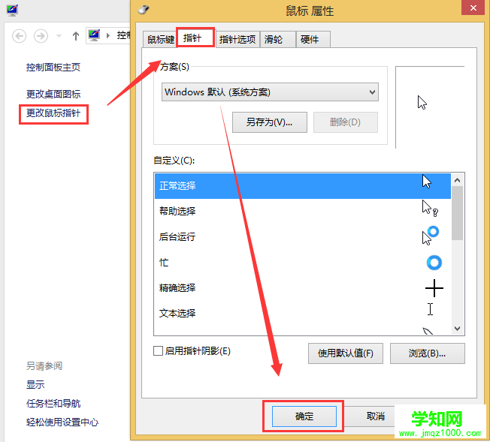The image size is (490, 442).
Task: Open the 任务栏和导航 link
Action: coord(53,404)
